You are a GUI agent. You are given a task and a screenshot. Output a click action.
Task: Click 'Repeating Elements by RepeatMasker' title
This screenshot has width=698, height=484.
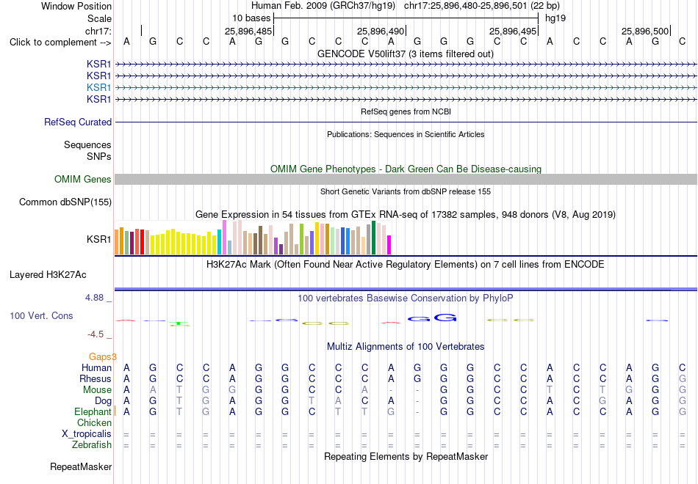tap(406, 456)
